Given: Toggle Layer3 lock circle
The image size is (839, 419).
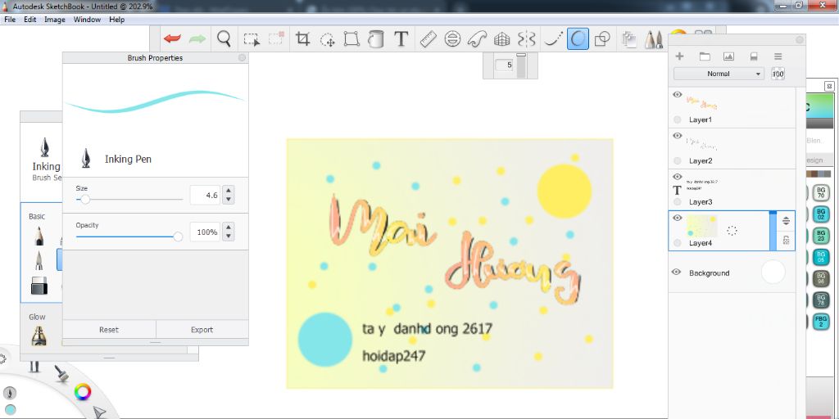Looking at the screenshot, I should 678,202.
